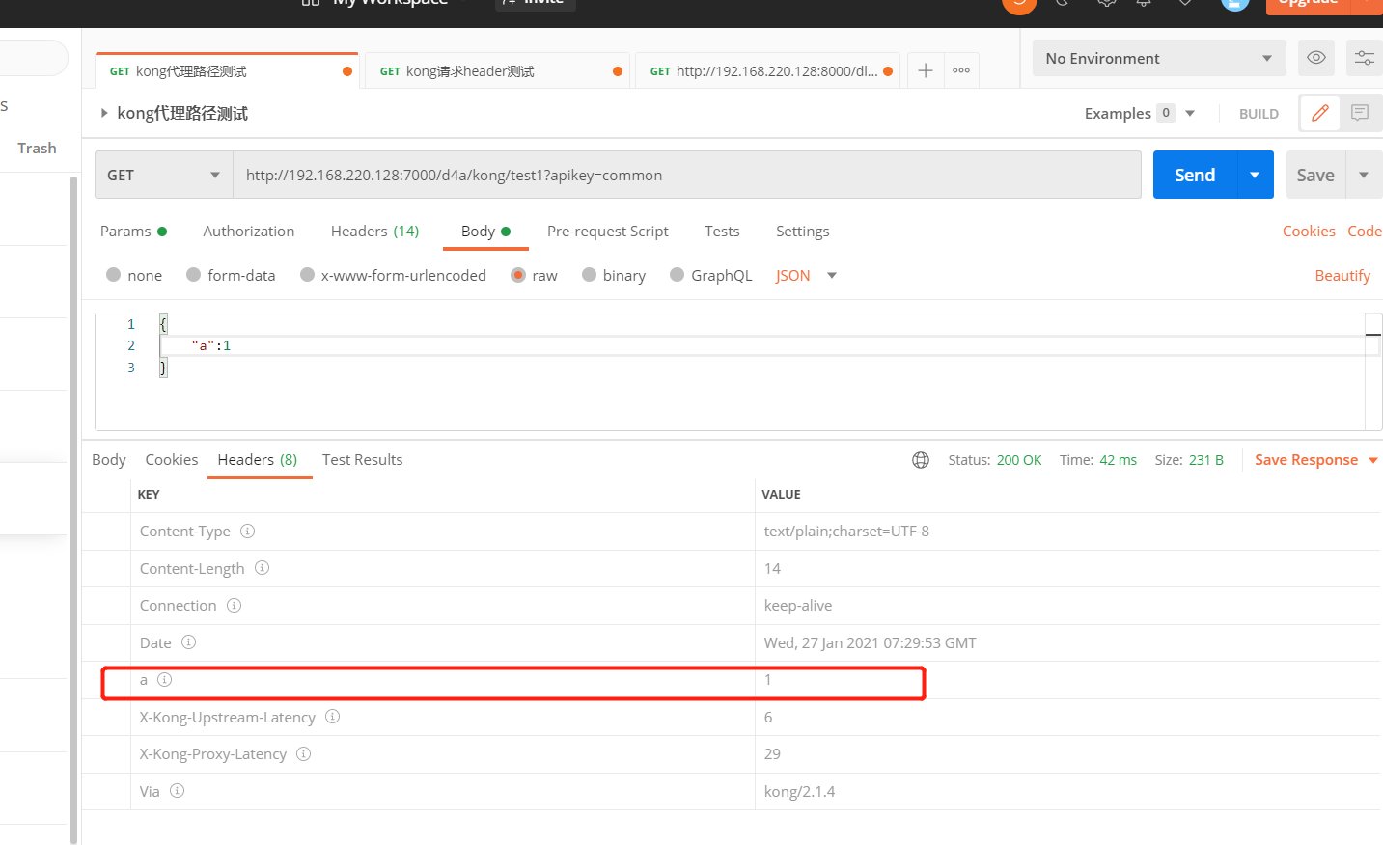1383x845 pixels.
Task: Click info icon beside Via header
Action: point(177,791)
